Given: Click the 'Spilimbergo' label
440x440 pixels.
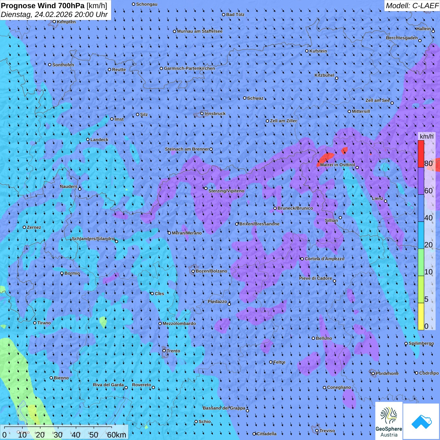Looking at the screenshot, I should click(x=421, y=343).
